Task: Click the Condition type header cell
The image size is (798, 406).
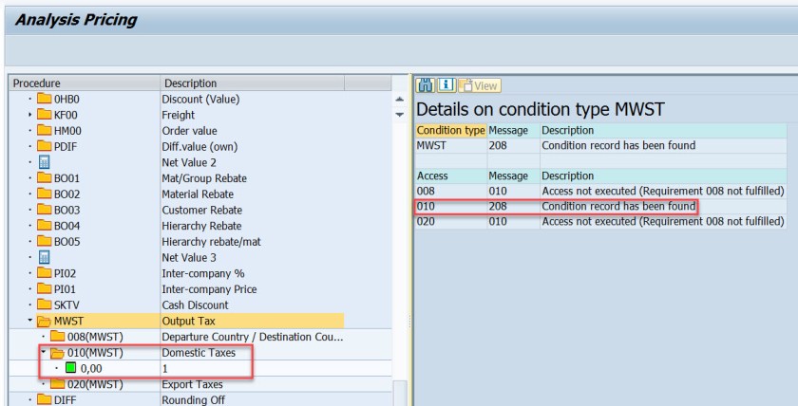Action: click(450, 130)
